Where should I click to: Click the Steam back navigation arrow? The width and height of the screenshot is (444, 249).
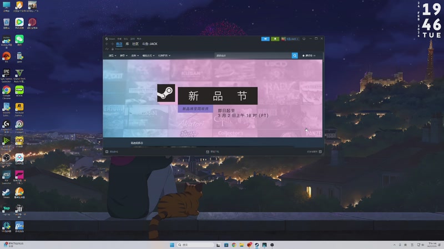click(x=107, y=44)
